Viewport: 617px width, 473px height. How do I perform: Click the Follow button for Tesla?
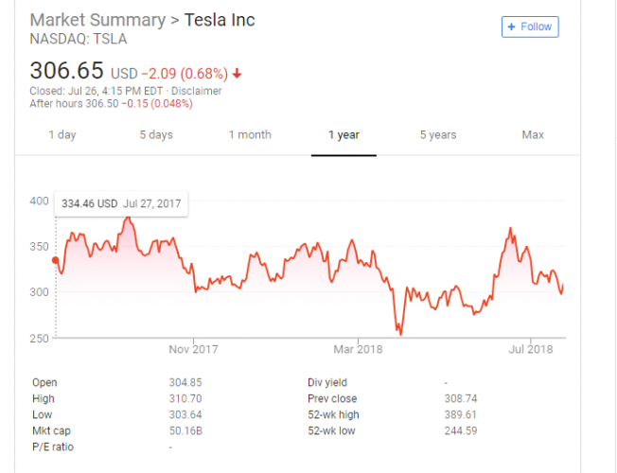(530, 26)
